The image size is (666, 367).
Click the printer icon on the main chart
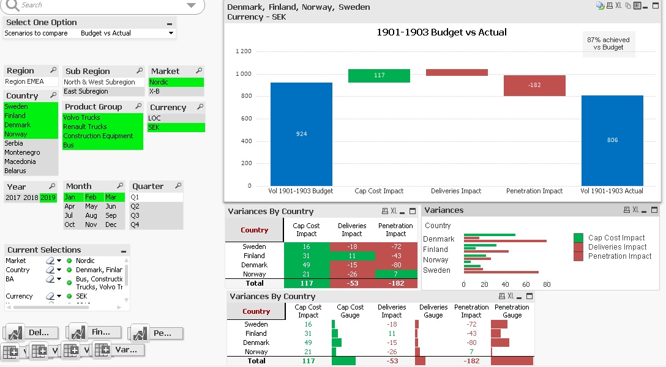610,6
